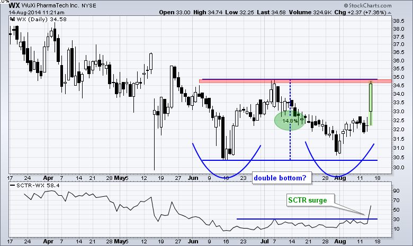Click the line marker before SCTR-WX legend
Viewport: 413px width, 246px height.
(x=12, y=186)
